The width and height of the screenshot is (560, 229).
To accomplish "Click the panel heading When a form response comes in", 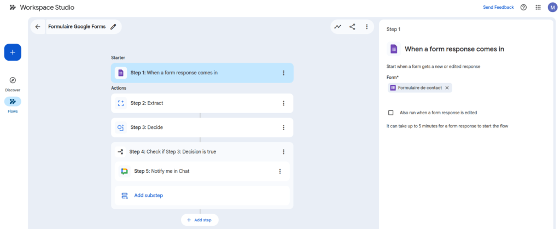I will (454, 49).
